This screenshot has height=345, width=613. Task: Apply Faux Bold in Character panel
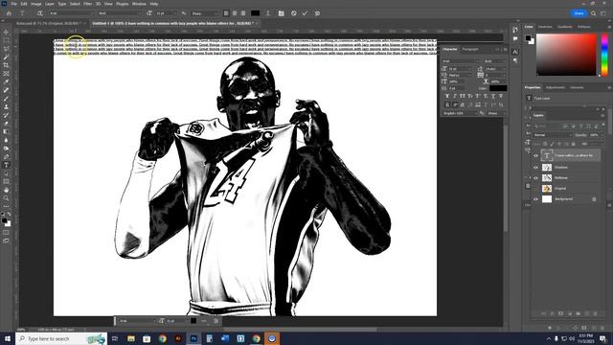tap(447, 96)
